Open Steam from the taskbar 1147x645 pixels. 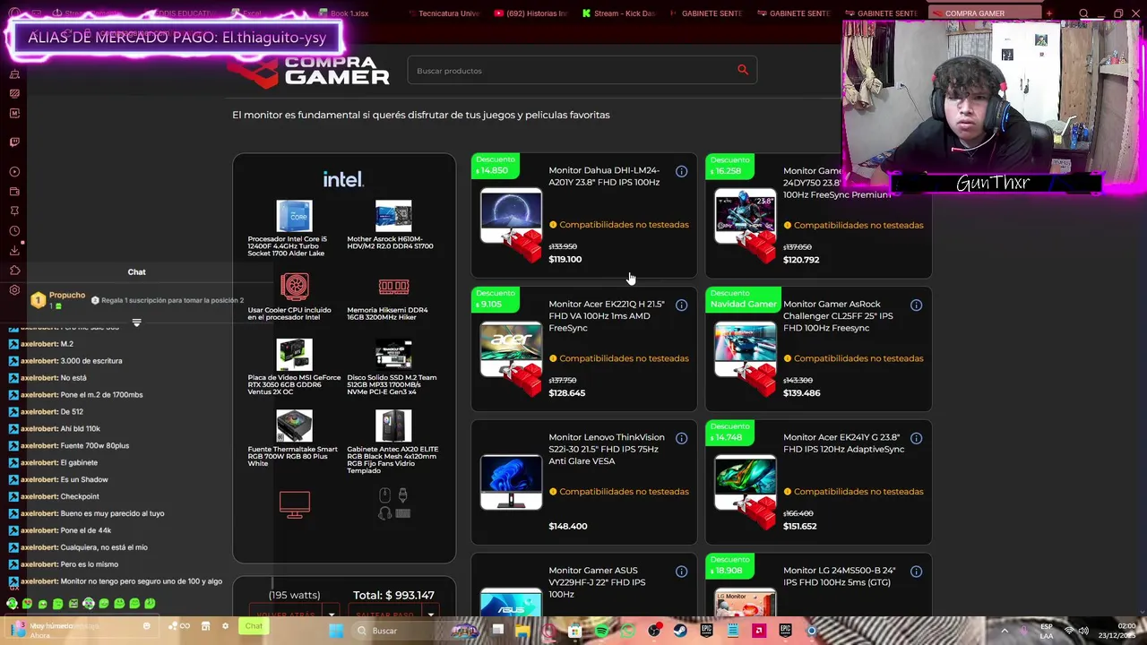point(680,631)
